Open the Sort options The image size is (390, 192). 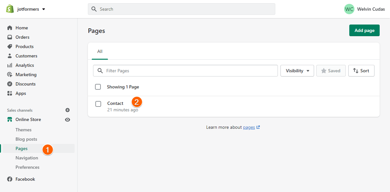(x=361, y=71)
